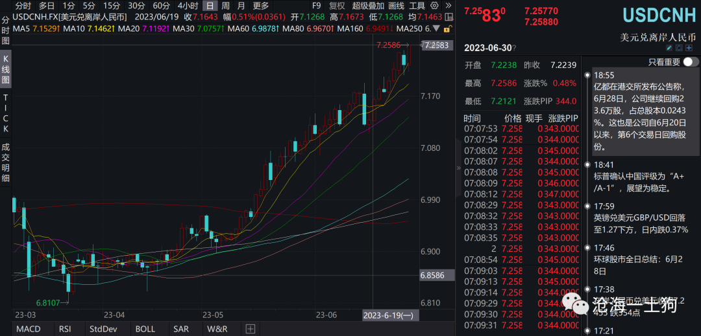Select the 日 daily period

pos(210,5)
